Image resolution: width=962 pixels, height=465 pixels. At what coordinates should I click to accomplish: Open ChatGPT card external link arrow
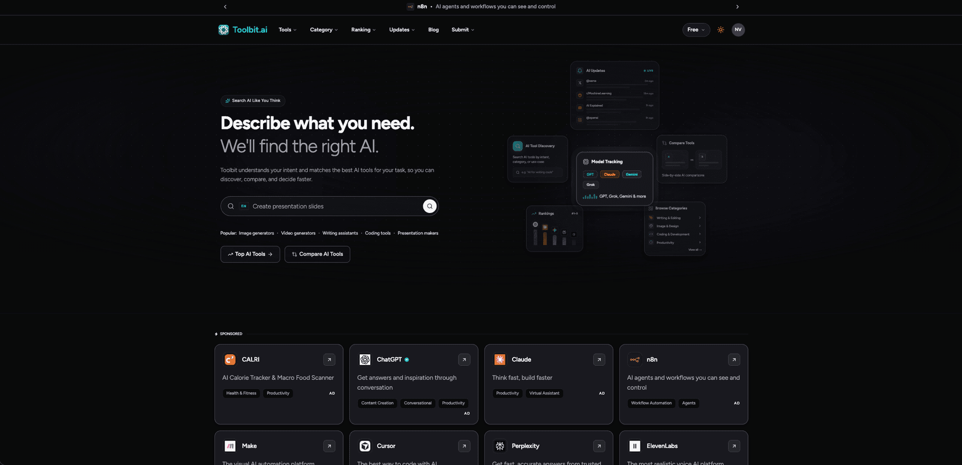(x=464, y=359)
